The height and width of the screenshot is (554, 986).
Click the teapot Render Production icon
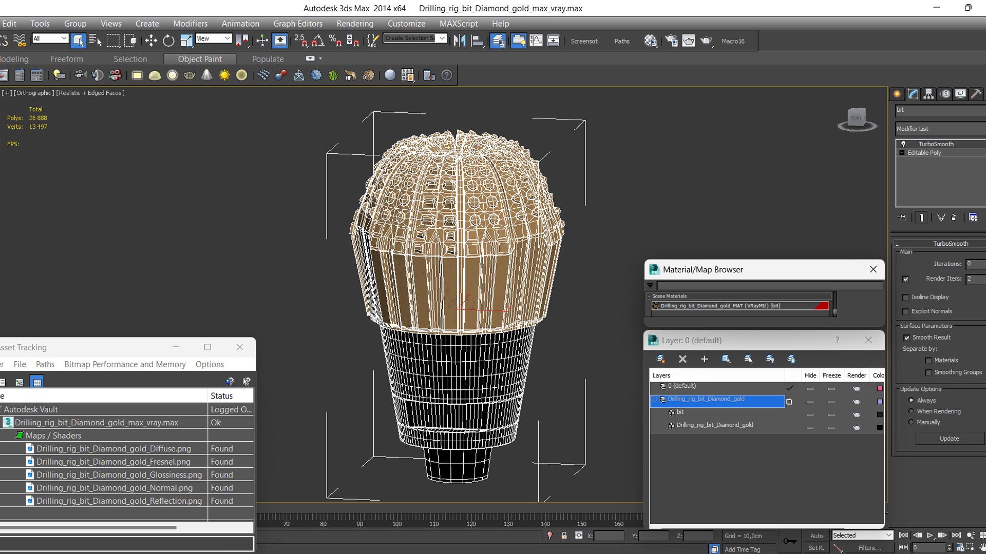pos(706,41)
